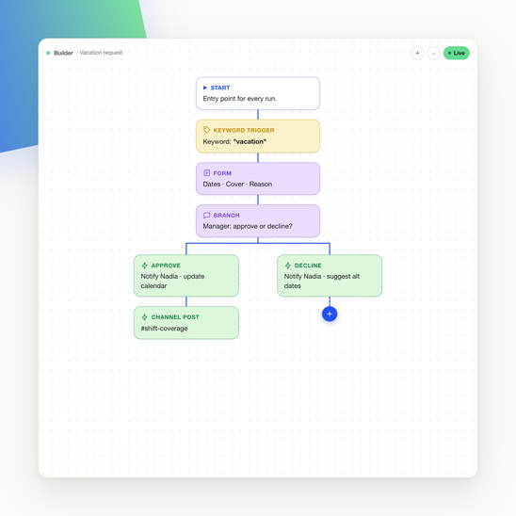This screenshot has width=516, height=516.
Task: Click the zoom in plus button
Action: 417,53
